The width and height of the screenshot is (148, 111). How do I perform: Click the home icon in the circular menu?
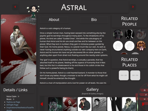pos(145,90)
